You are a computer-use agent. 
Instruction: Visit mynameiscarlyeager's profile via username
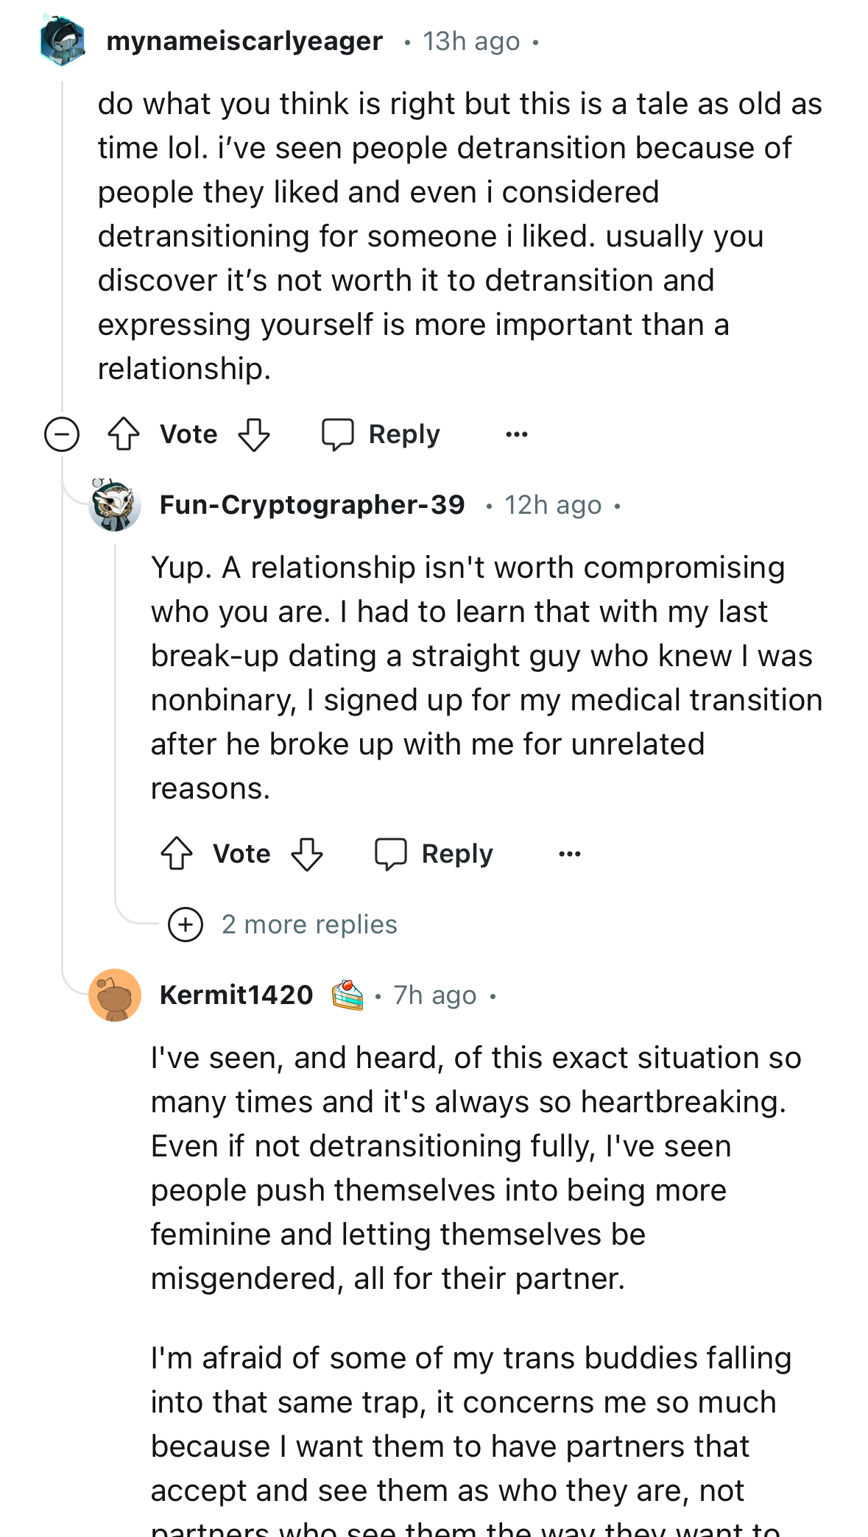pyautogui.click(x=244, y=41)
